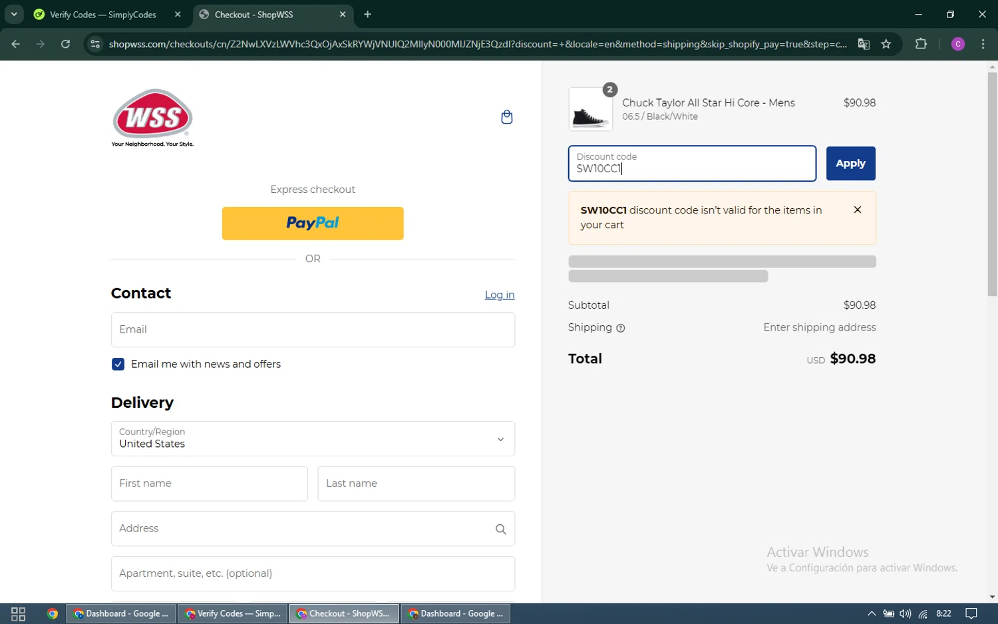The image size is (998, 624).
Task: Expand the Country/Region dropdown
Action: coord(313,438)
